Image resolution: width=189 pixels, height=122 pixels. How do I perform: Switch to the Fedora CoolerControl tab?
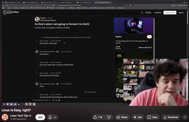click(x=67, y=3)
